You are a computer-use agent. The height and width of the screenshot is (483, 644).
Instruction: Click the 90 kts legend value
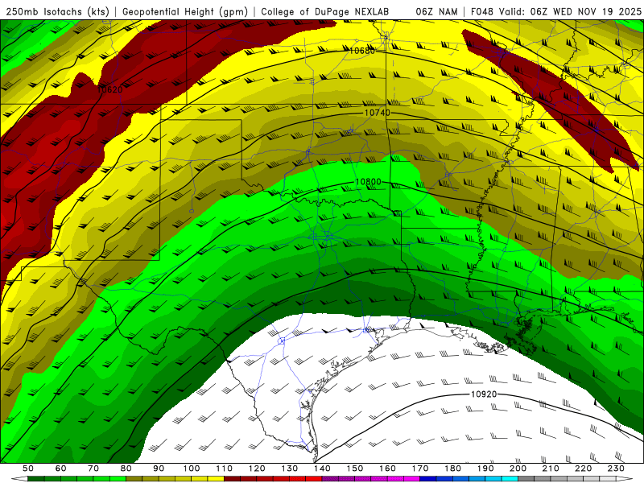point(159,469)
